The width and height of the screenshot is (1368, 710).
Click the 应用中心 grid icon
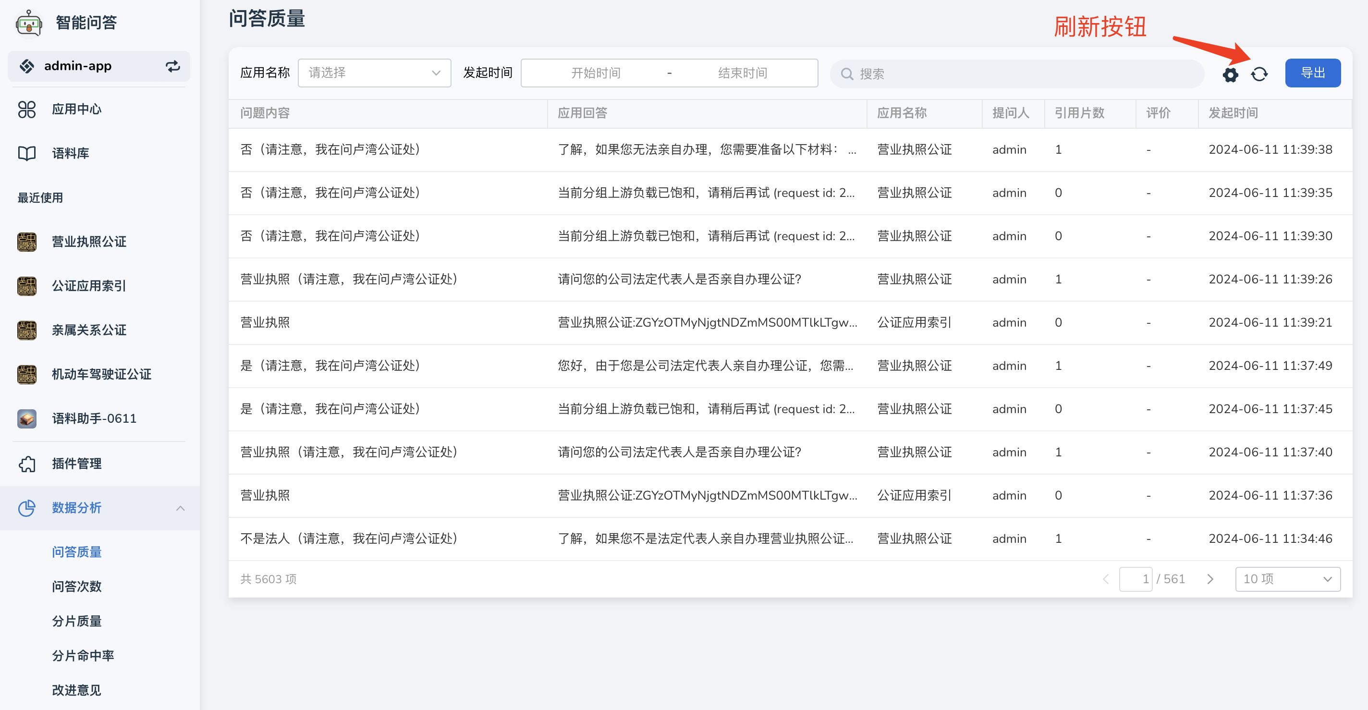coord(26,110)
